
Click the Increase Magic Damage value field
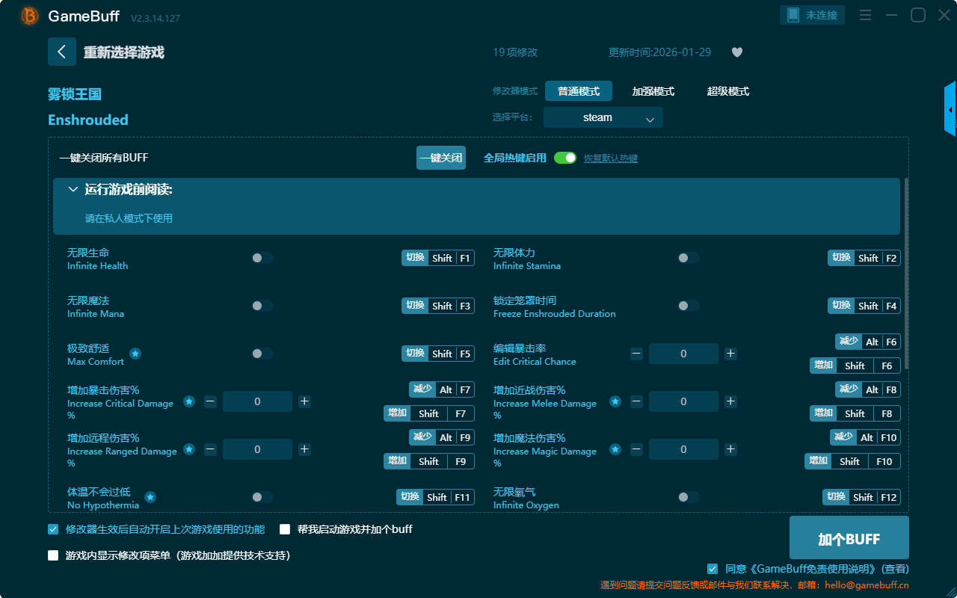click(x=683, y=449)
